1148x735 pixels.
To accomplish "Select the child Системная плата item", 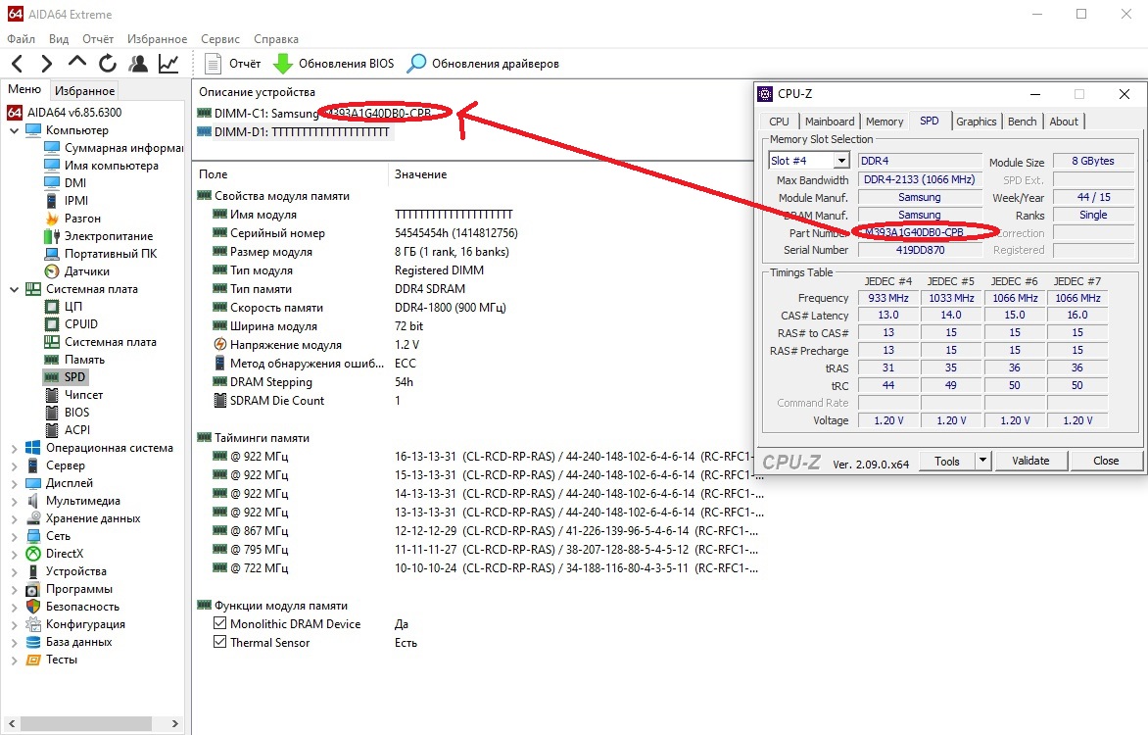I will click(x=100, y=341).
